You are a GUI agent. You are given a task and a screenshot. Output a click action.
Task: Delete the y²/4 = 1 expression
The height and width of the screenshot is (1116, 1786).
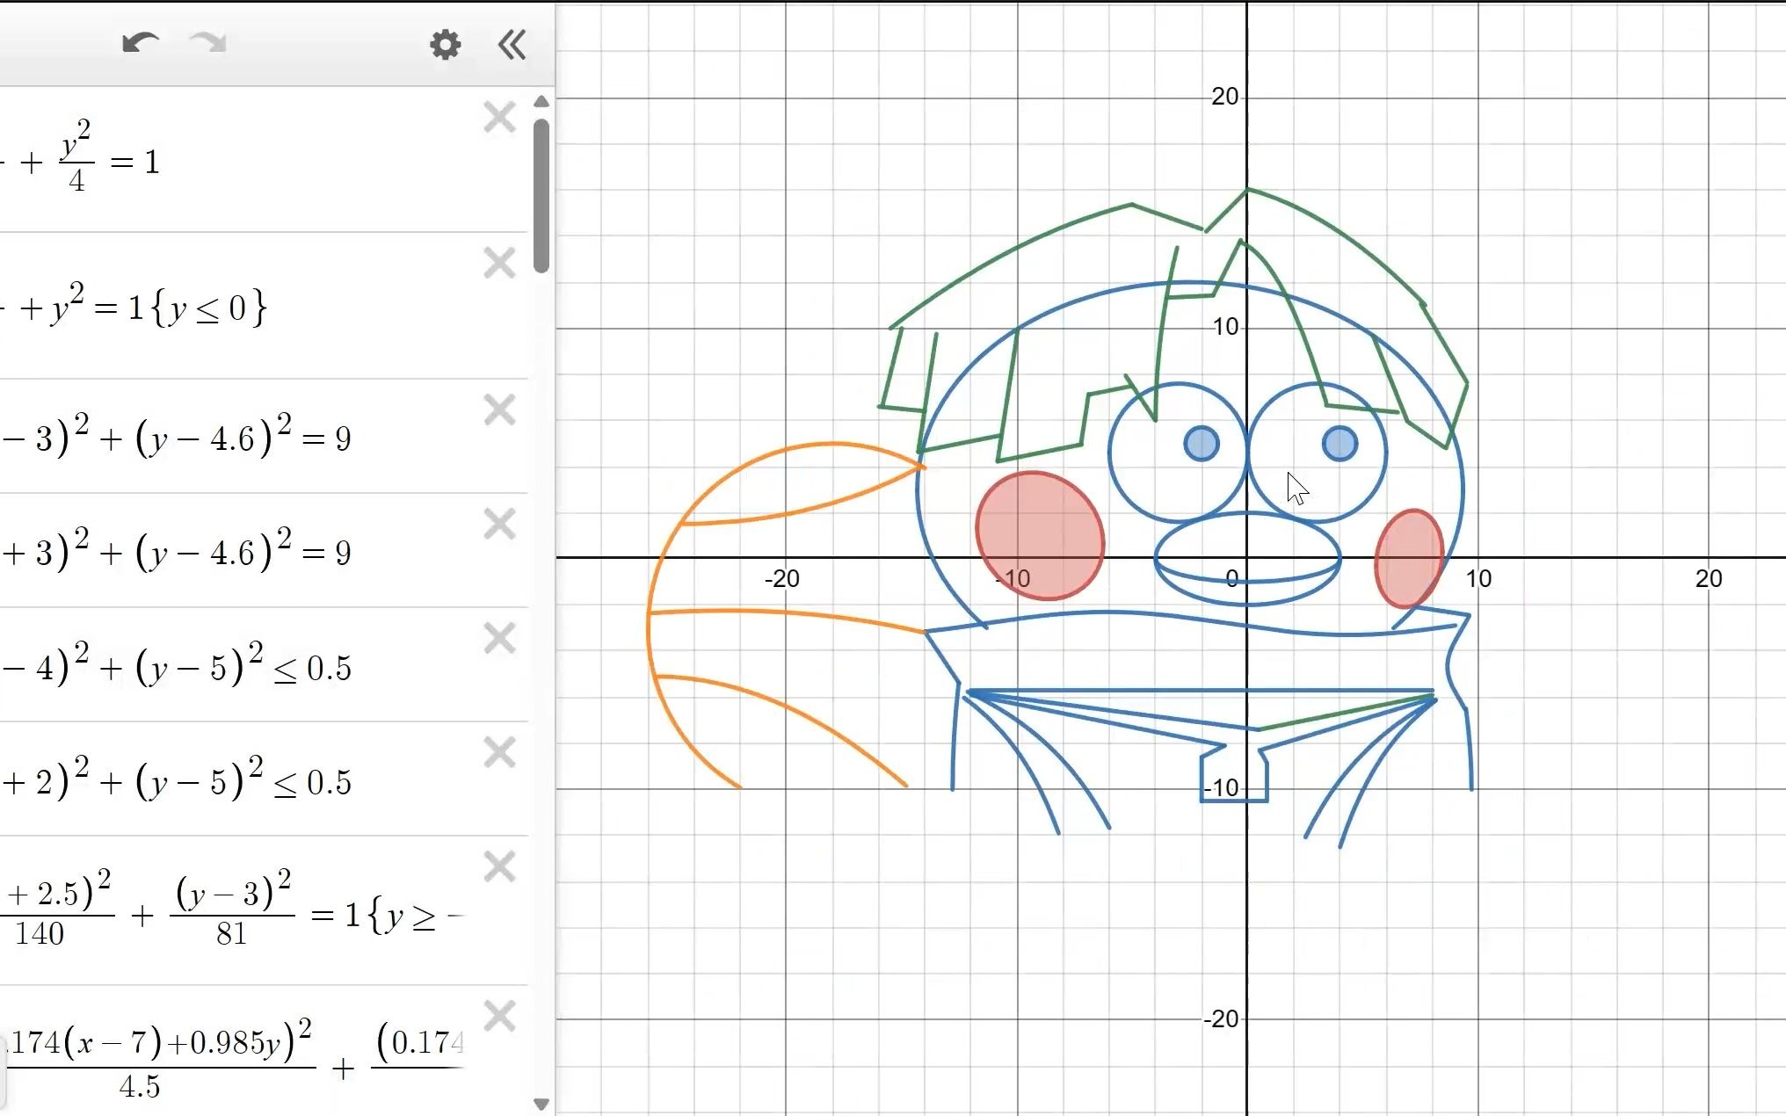point(499,117)
